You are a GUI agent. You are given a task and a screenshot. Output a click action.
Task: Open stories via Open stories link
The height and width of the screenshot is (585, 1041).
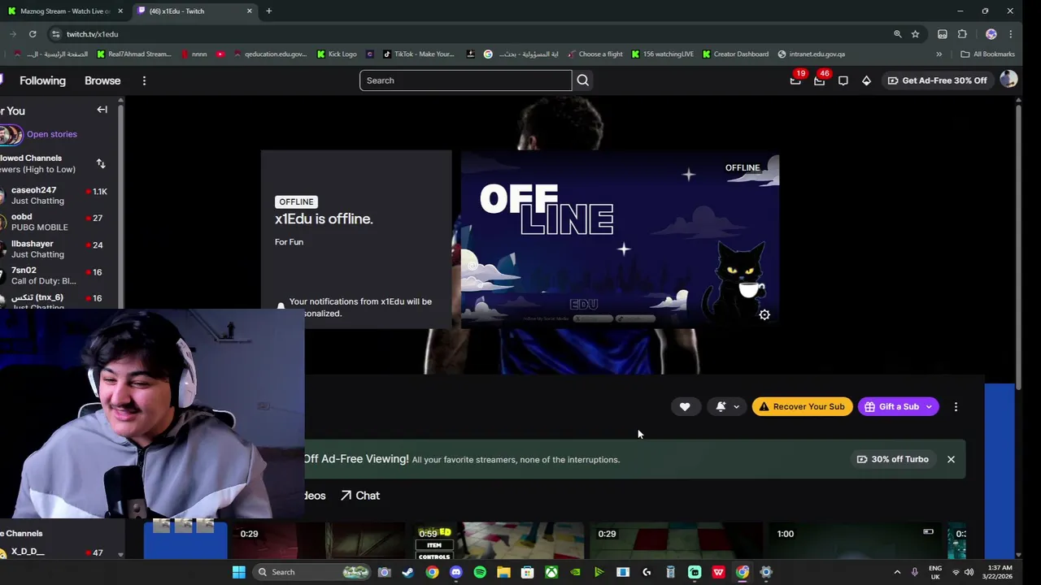click(51, 134)
